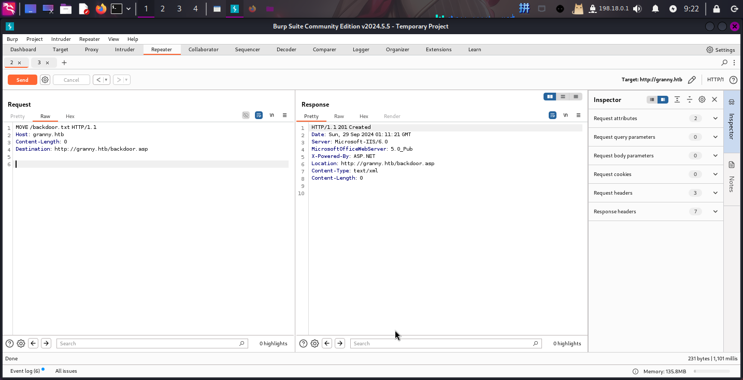
Task: Go to next match in Request search
Action: coord(46,343)
